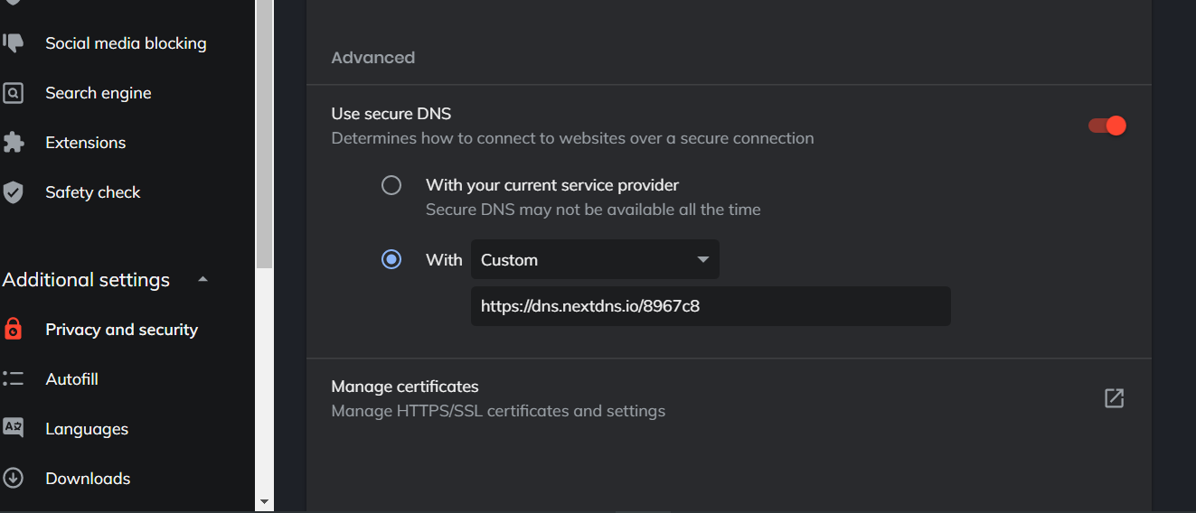
Task: Click the Safety check shield icon
Action: point(13,191)
